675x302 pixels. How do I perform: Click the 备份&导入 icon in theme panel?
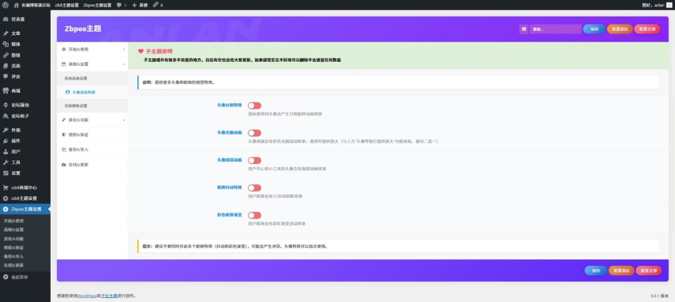point(64,149)
